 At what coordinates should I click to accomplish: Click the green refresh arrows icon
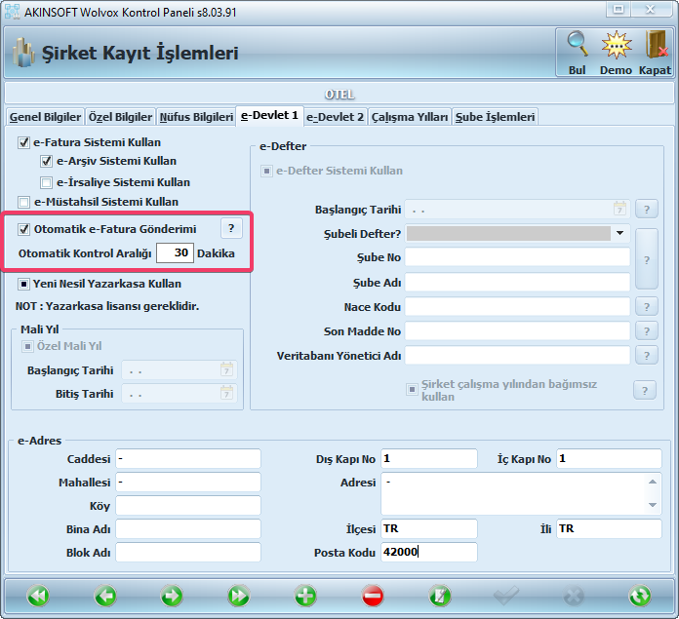click(640, 597)
